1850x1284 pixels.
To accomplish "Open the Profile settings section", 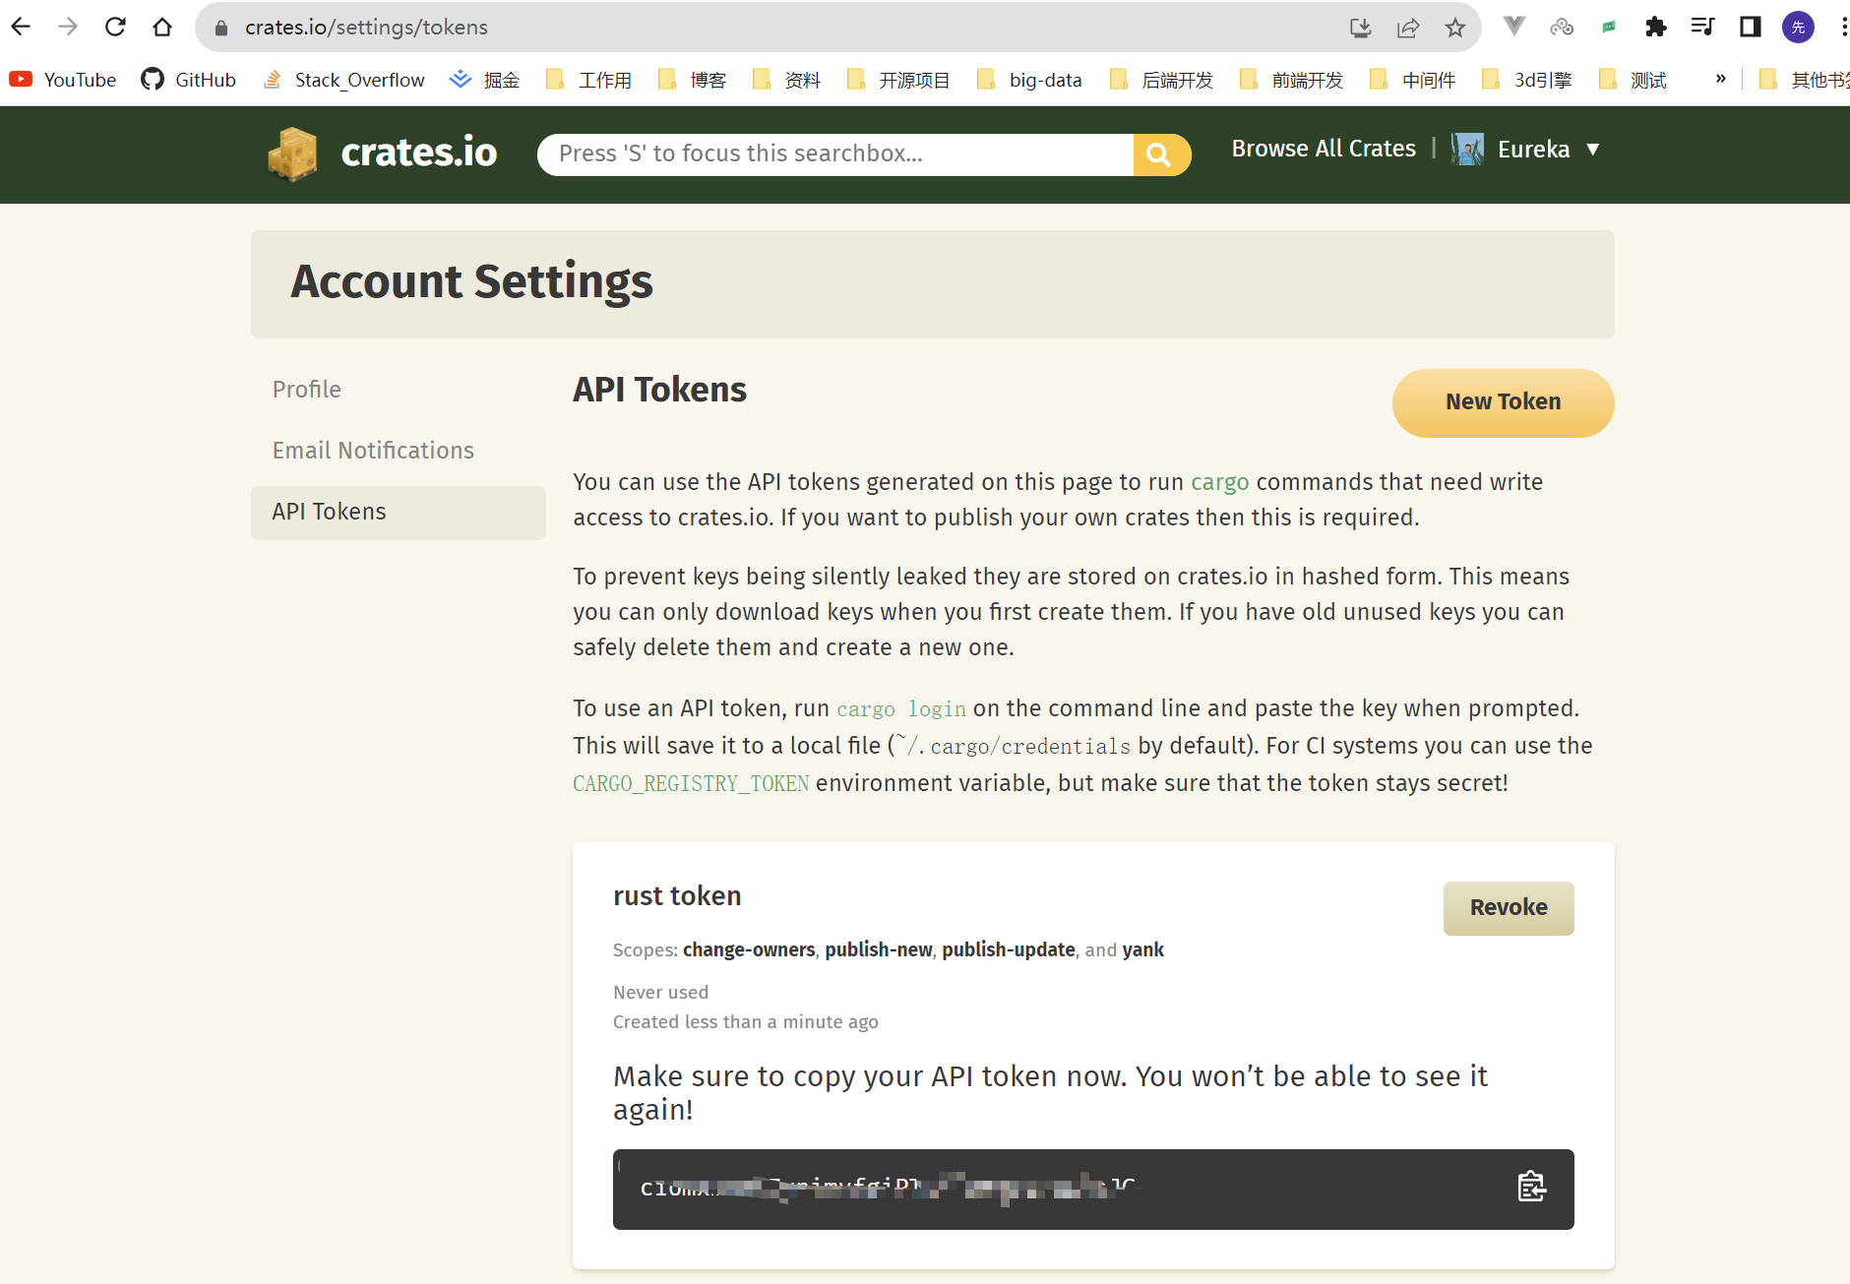I will coord(307,390).
